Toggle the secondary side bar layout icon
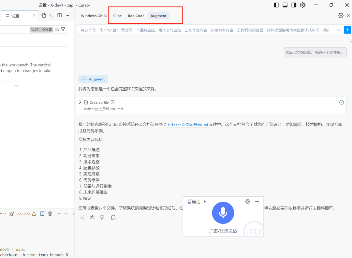The image size is (352, 258). [x=294, y=5]
